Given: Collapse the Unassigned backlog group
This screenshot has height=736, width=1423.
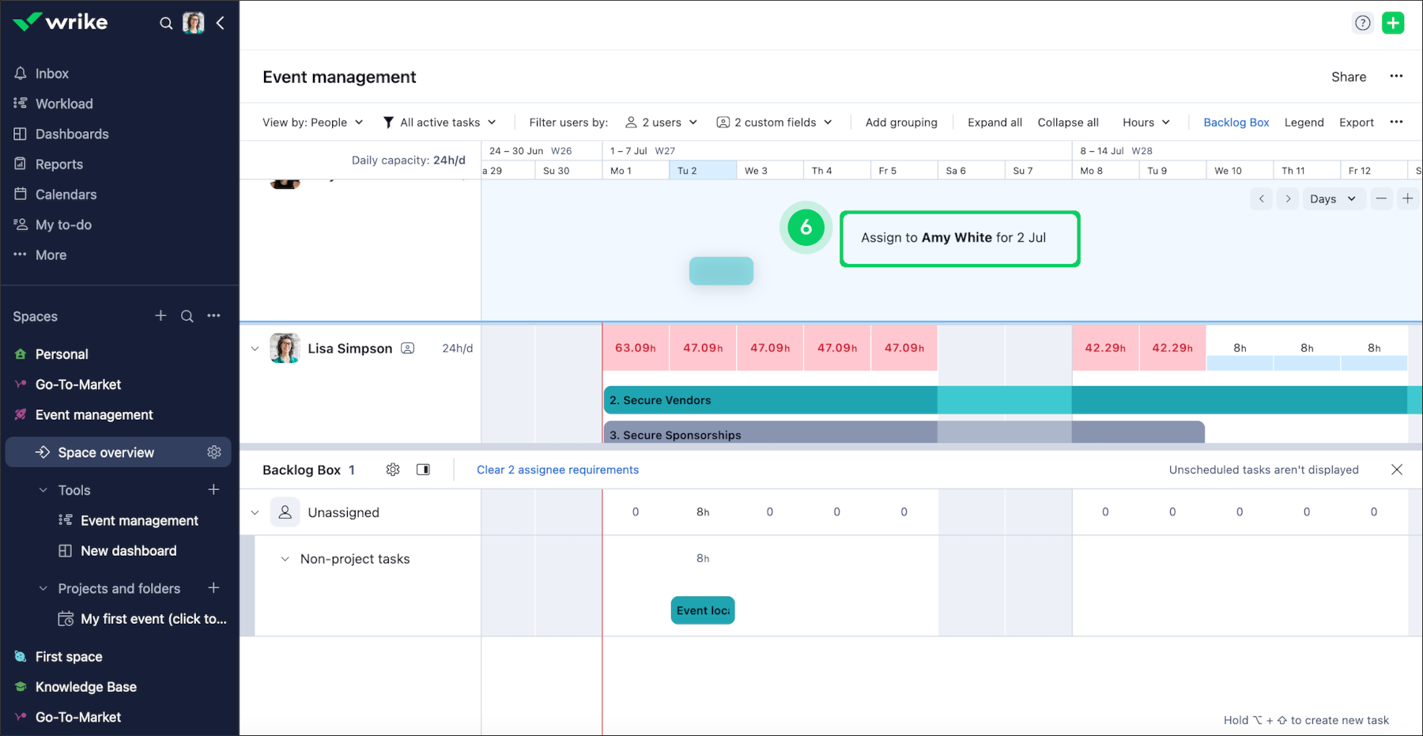Looking at the screenshot, I should tap(255, 512).
